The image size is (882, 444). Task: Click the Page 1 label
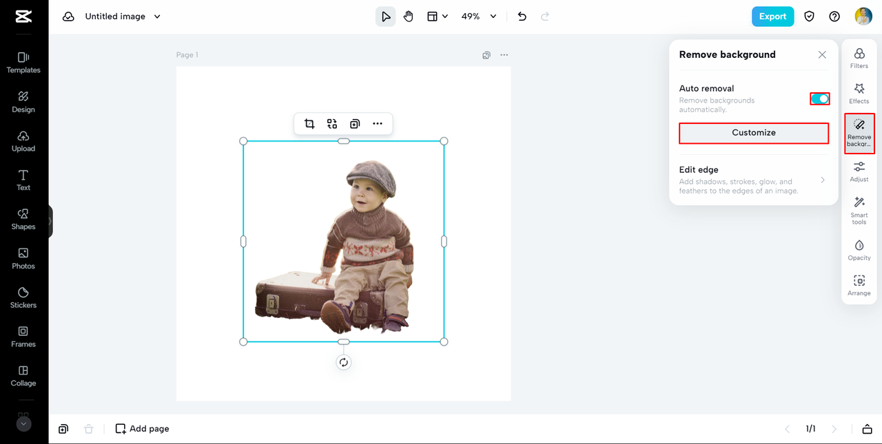coord(187,55)
